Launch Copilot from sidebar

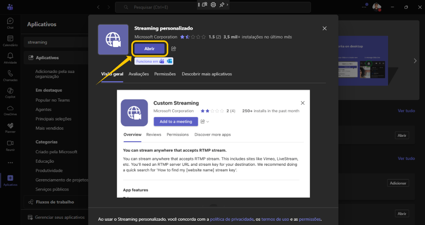click(10, 93)
